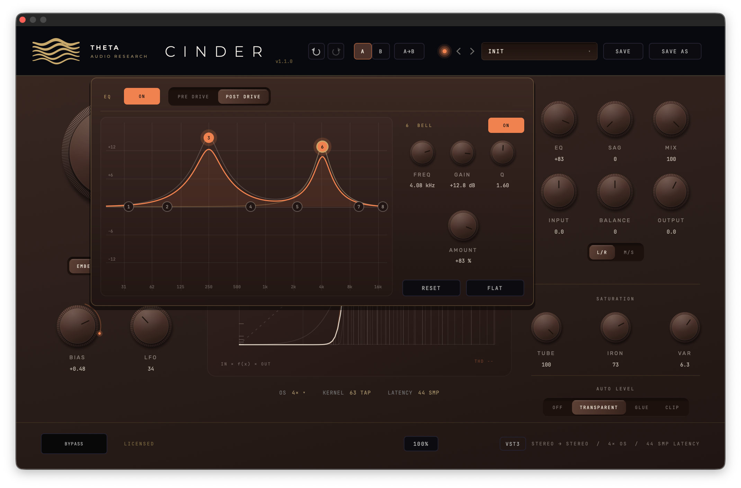Select EQ band node 4

(251, 207)
